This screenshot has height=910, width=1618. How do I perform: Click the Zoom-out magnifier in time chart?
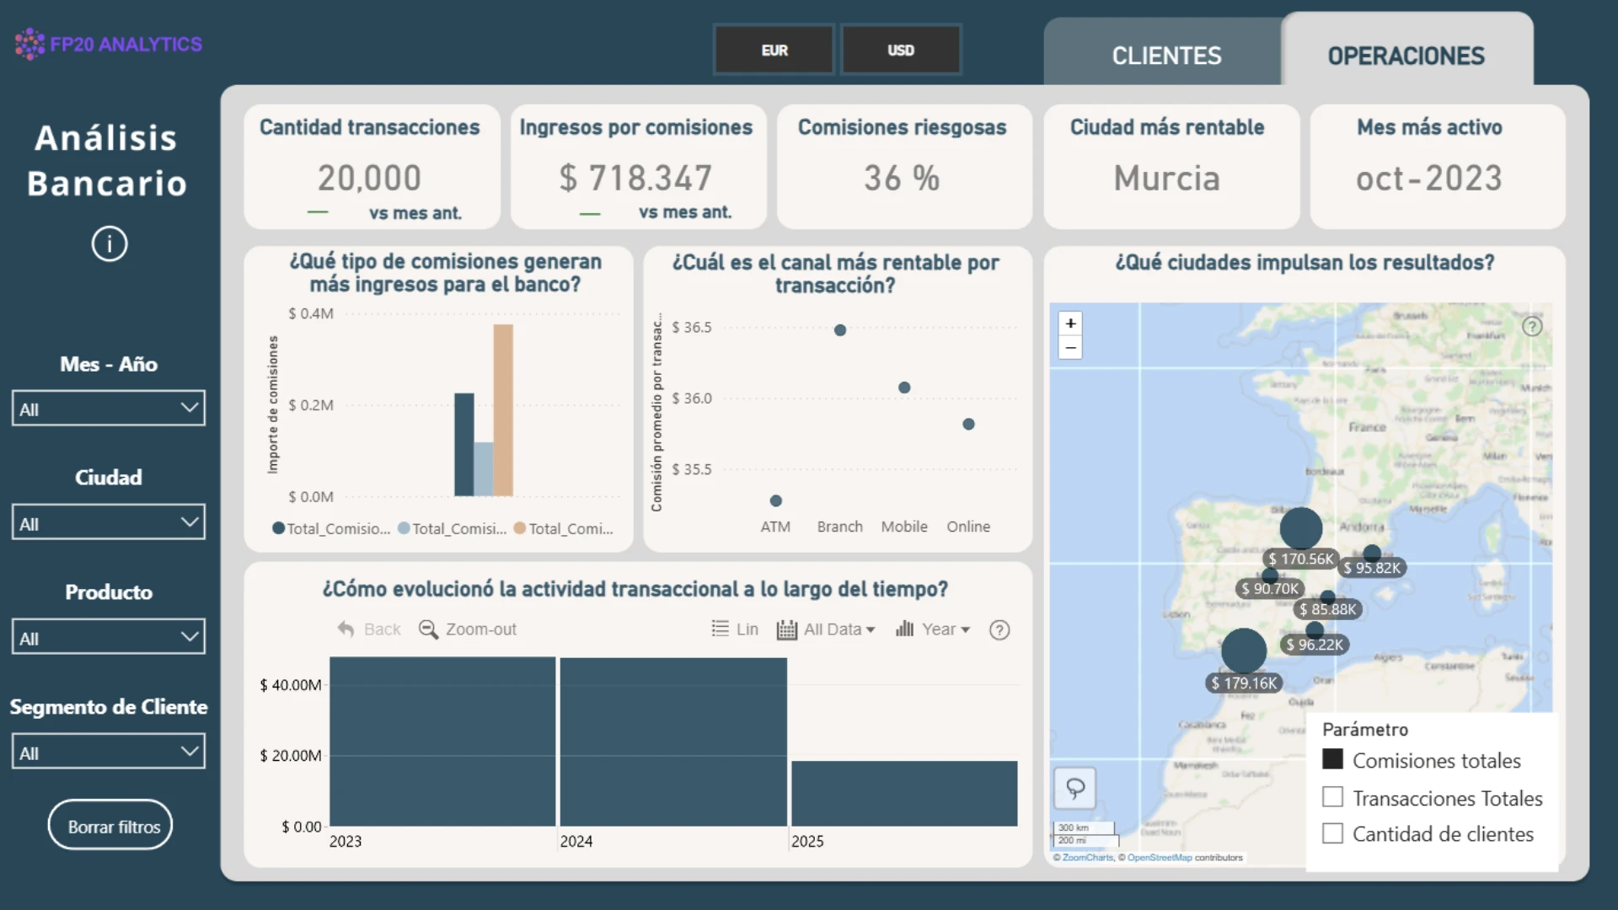pos(468,629)
